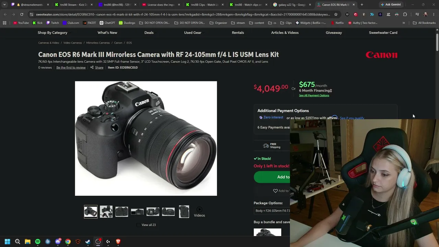Open Spotify from the taskbar

coord(38,242)
